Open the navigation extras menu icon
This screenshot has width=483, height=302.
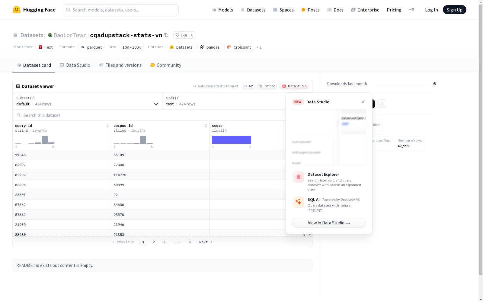click(x=411, y=10)
